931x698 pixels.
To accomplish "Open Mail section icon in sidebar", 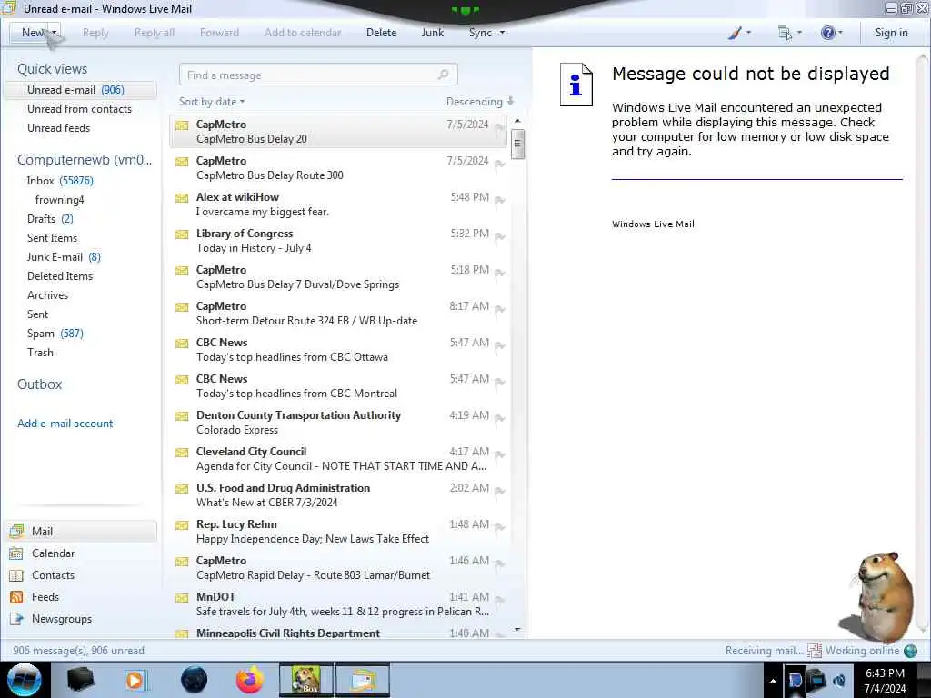I will tap(16, 531).
